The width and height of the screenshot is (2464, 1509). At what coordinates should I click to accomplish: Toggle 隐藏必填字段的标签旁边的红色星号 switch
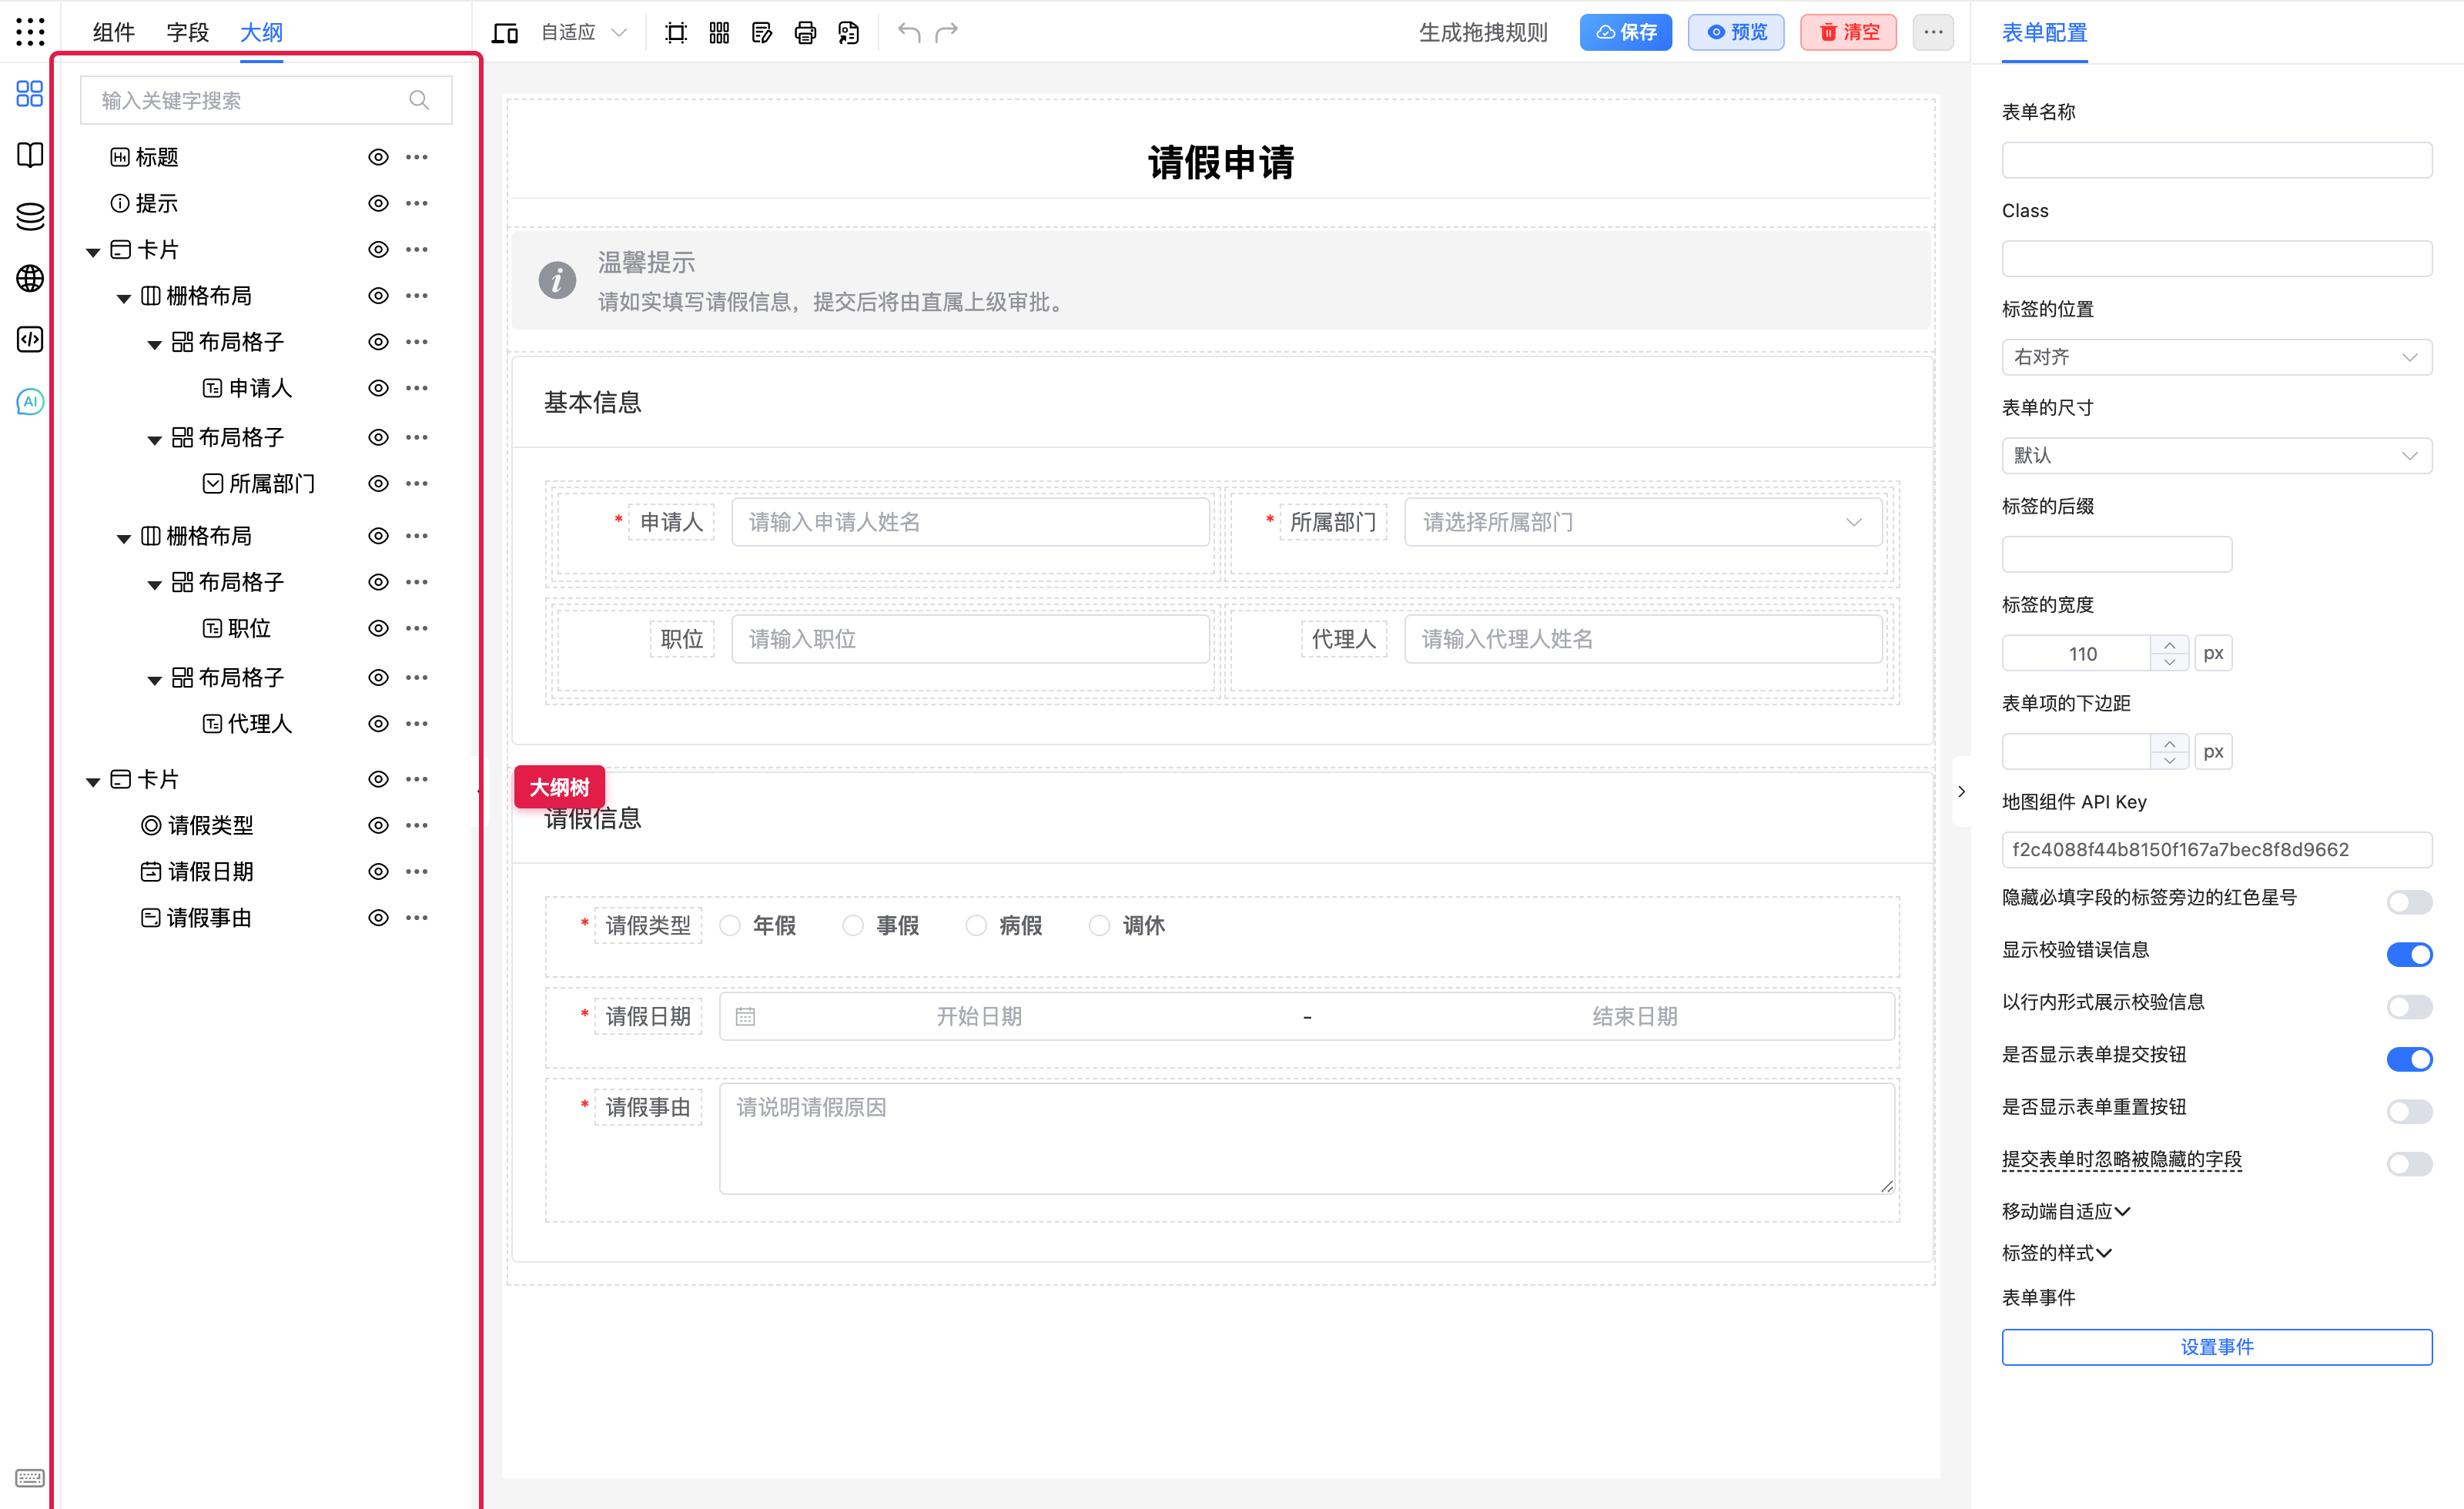click(x=2409, y=902)
